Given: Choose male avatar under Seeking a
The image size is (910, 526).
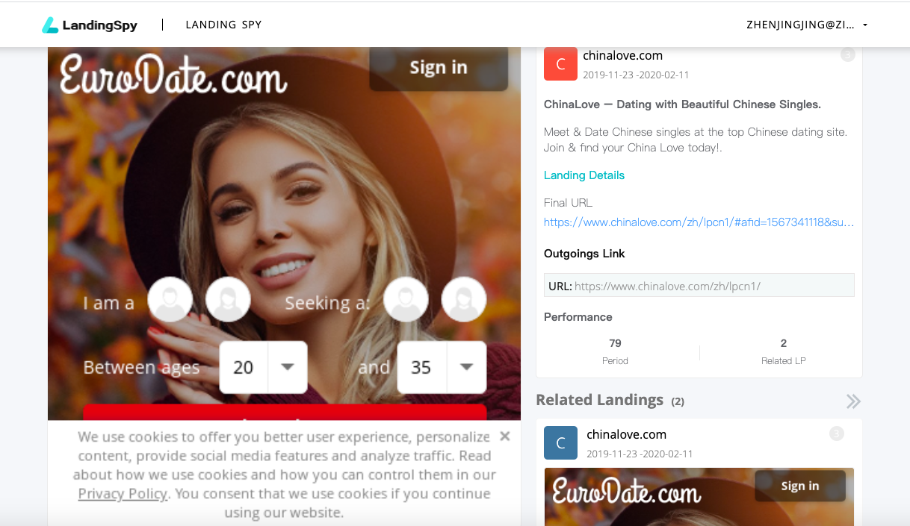Looking at the screenshot, I should pyautogui.click(x=406, y=300).
